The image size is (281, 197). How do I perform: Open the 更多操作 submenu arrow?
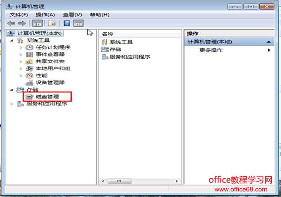point(269,50)
